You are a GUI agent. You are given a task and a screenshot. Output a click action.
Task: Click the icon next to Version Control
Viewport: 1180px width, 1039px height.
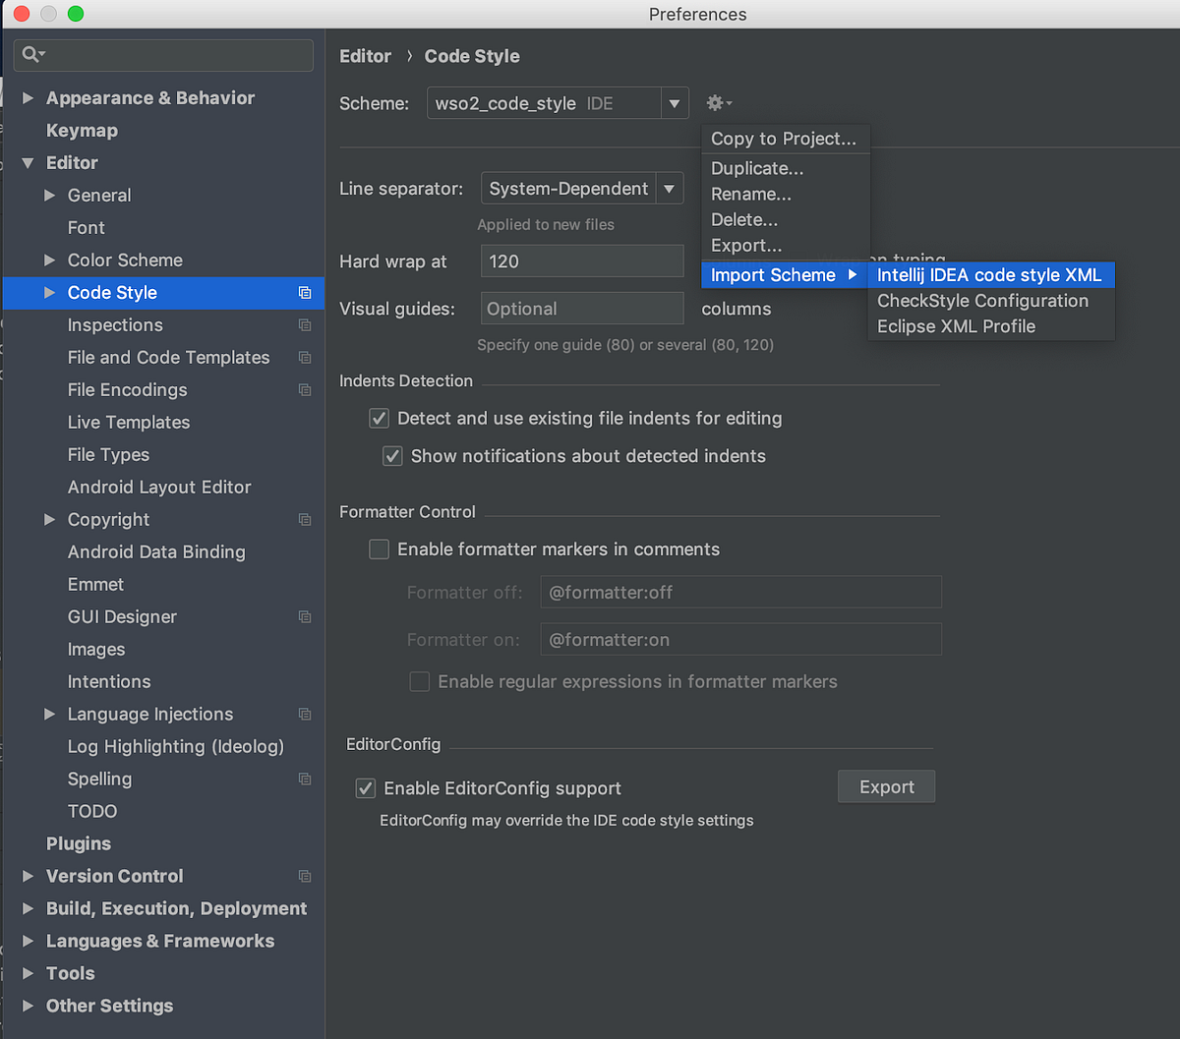pos(305,875)
